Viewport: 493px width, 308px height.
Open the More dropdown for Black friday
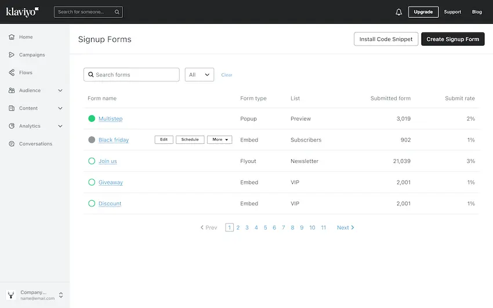(220, 140)
